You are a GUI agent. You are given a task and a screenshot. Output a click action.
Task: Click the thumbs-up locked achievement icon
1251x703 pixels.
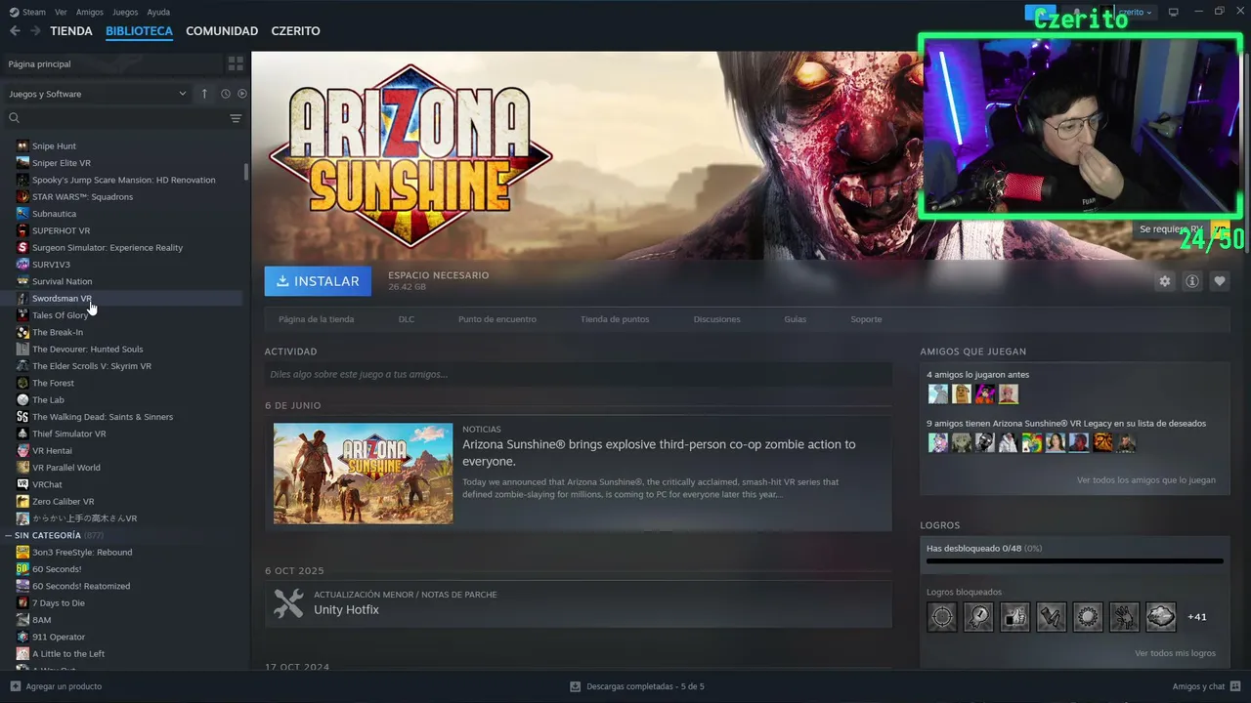tap(1014, 617)
